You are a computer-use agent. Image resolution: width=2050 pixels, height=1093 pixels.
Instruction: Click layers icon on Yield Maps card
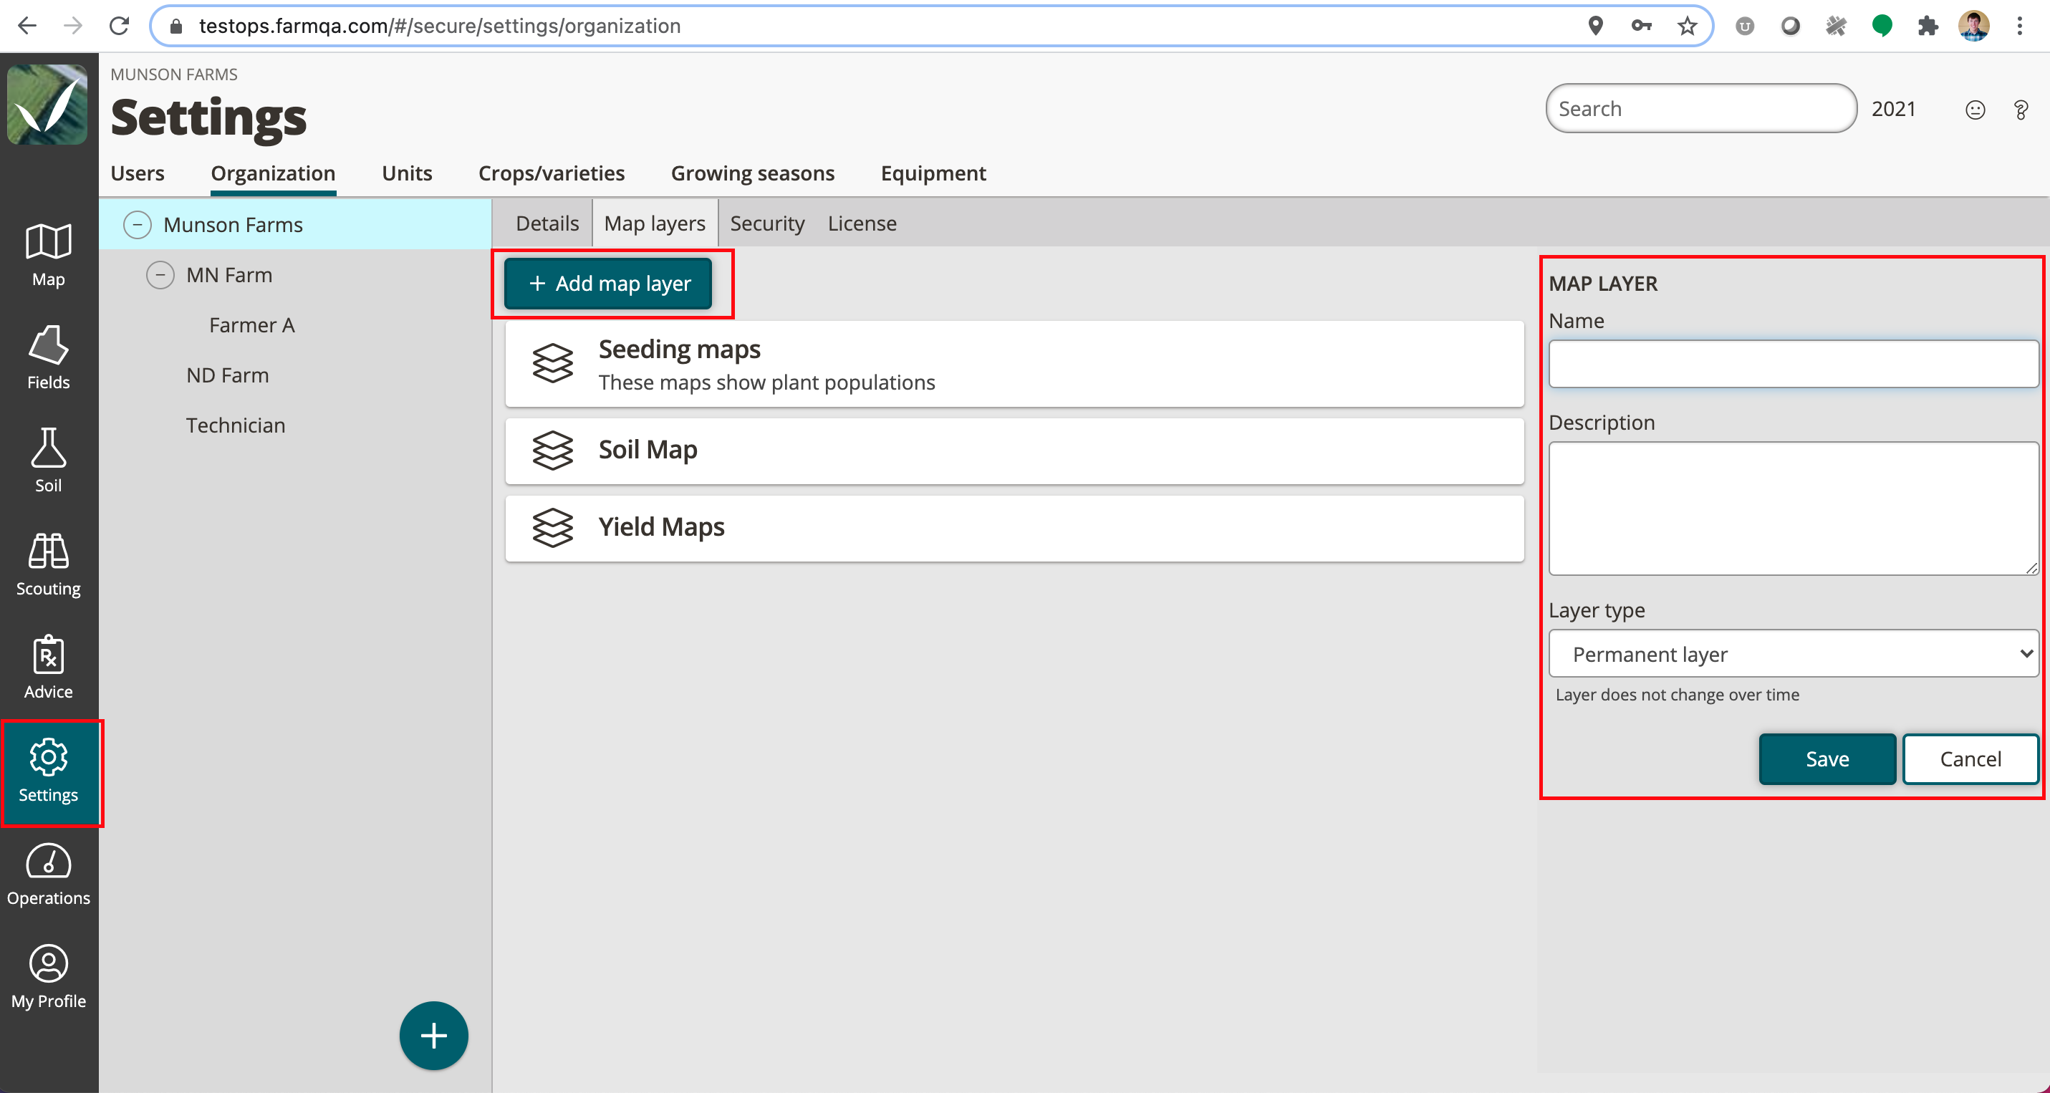(552, 527)
